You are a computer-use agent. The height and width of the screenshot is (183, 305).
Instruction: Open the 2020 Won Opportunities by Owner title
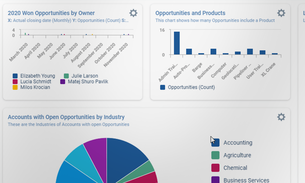[x=51, y=13]
